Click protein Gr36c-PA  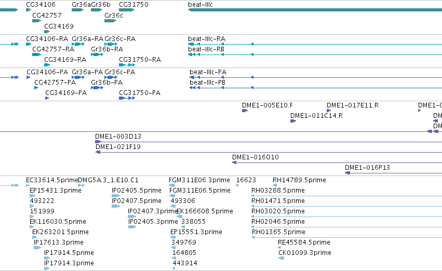[x=111, y=77]
